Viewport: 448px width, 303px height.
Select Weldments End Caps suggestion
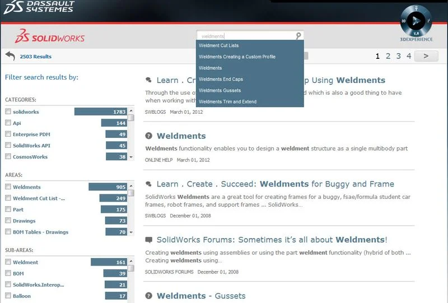[250, 79]
